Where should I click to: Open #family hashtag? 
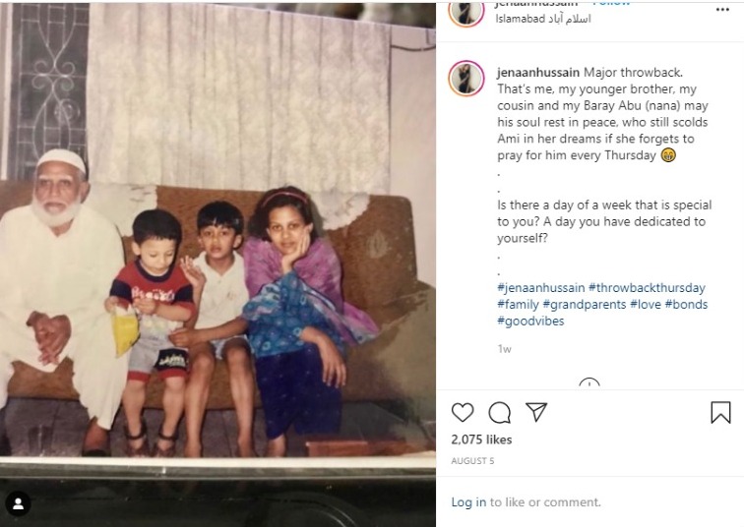[x=518, y=304]
